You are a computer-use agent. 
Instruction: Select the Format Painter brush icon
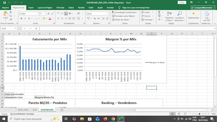(x=11, y=19)
